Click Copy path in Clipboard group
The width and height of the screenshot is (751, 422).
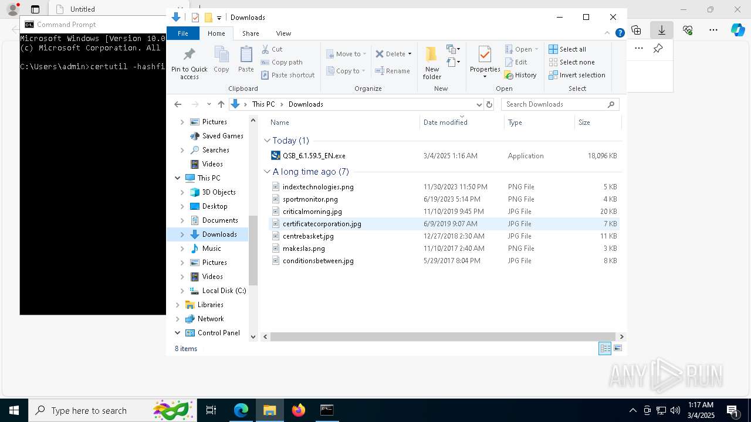click(x=282, y=62)
